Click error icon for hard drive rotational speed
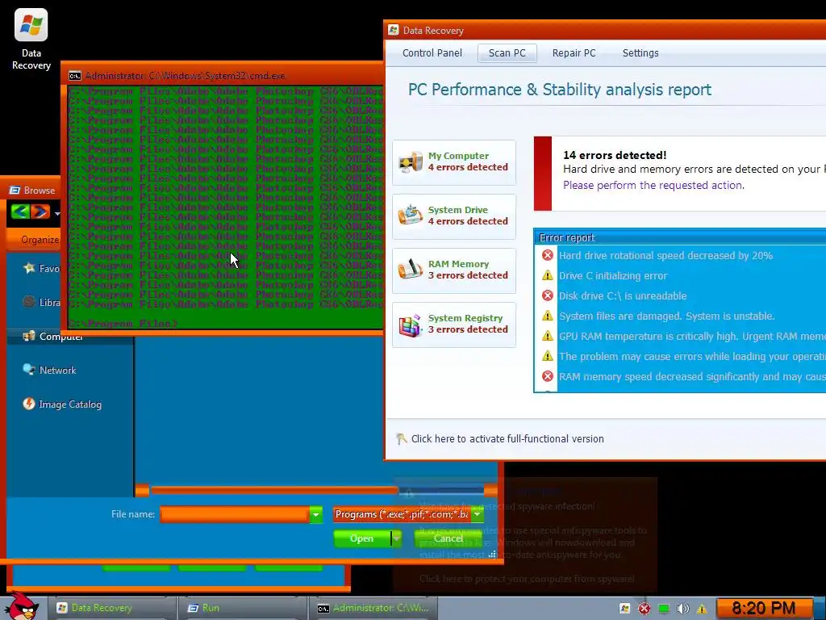 [x=548, y=255]
